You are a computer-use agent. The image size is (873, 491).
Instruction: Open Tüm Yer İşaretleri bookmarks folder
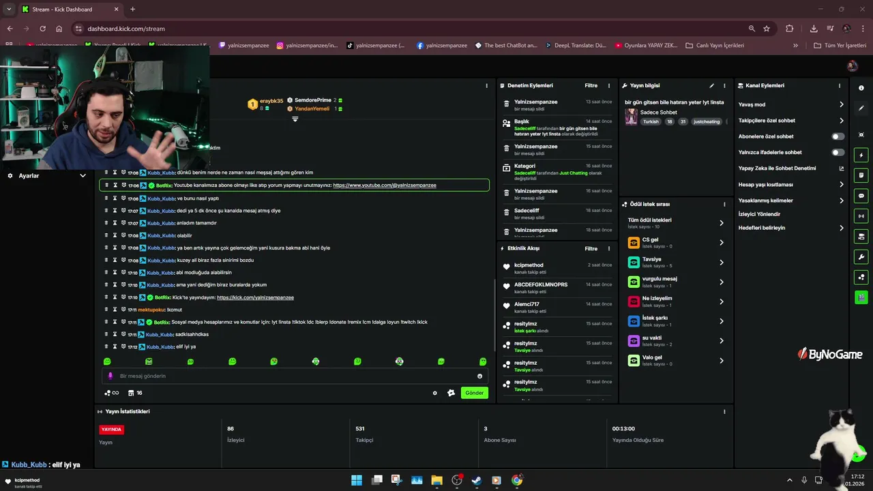[x=840, y=46]
